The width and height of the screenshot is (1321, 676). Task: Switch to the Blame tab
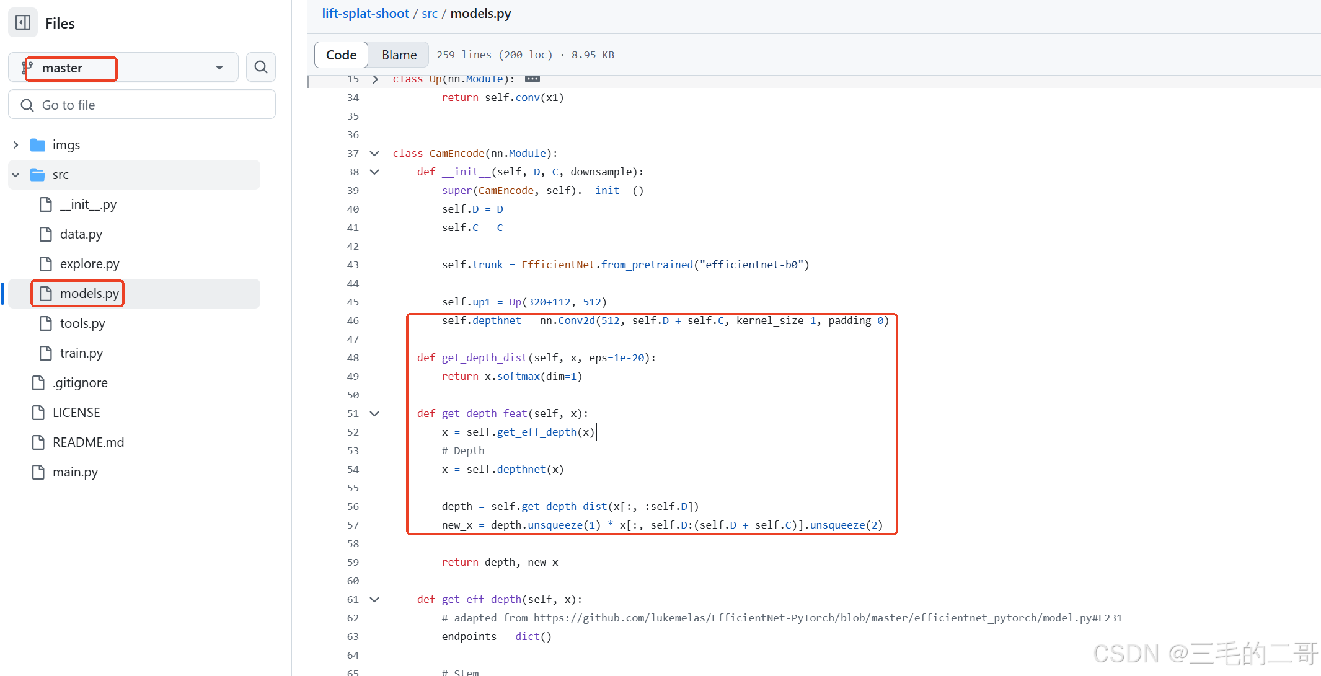(399, 55)
